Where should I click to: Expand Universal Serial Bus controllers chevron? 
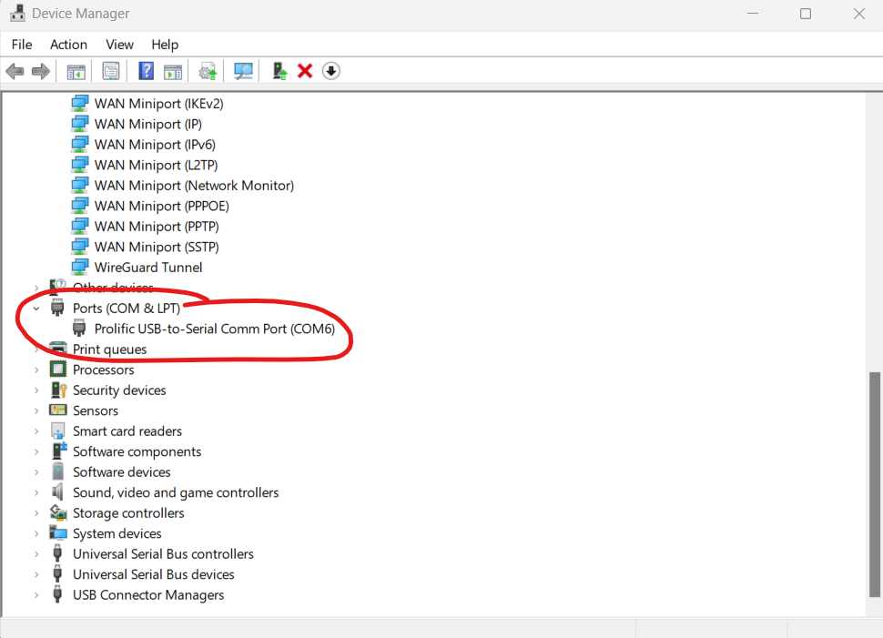click(x=36, y=554)
